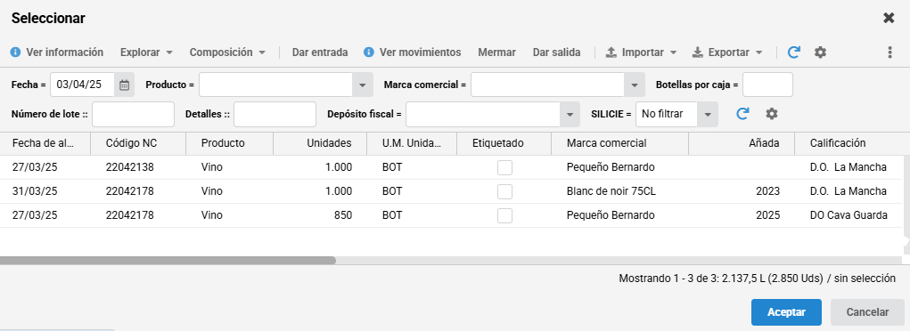Open the filter row settings gear
The height and width of the screenshot is (331, 910).
point(771,114)
